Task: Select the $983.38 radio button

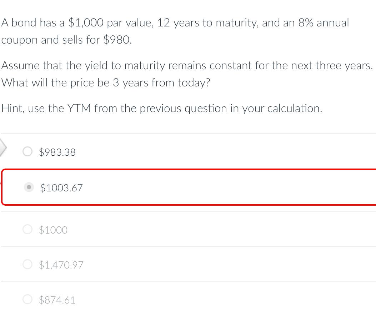Action: tap(27, 151)
